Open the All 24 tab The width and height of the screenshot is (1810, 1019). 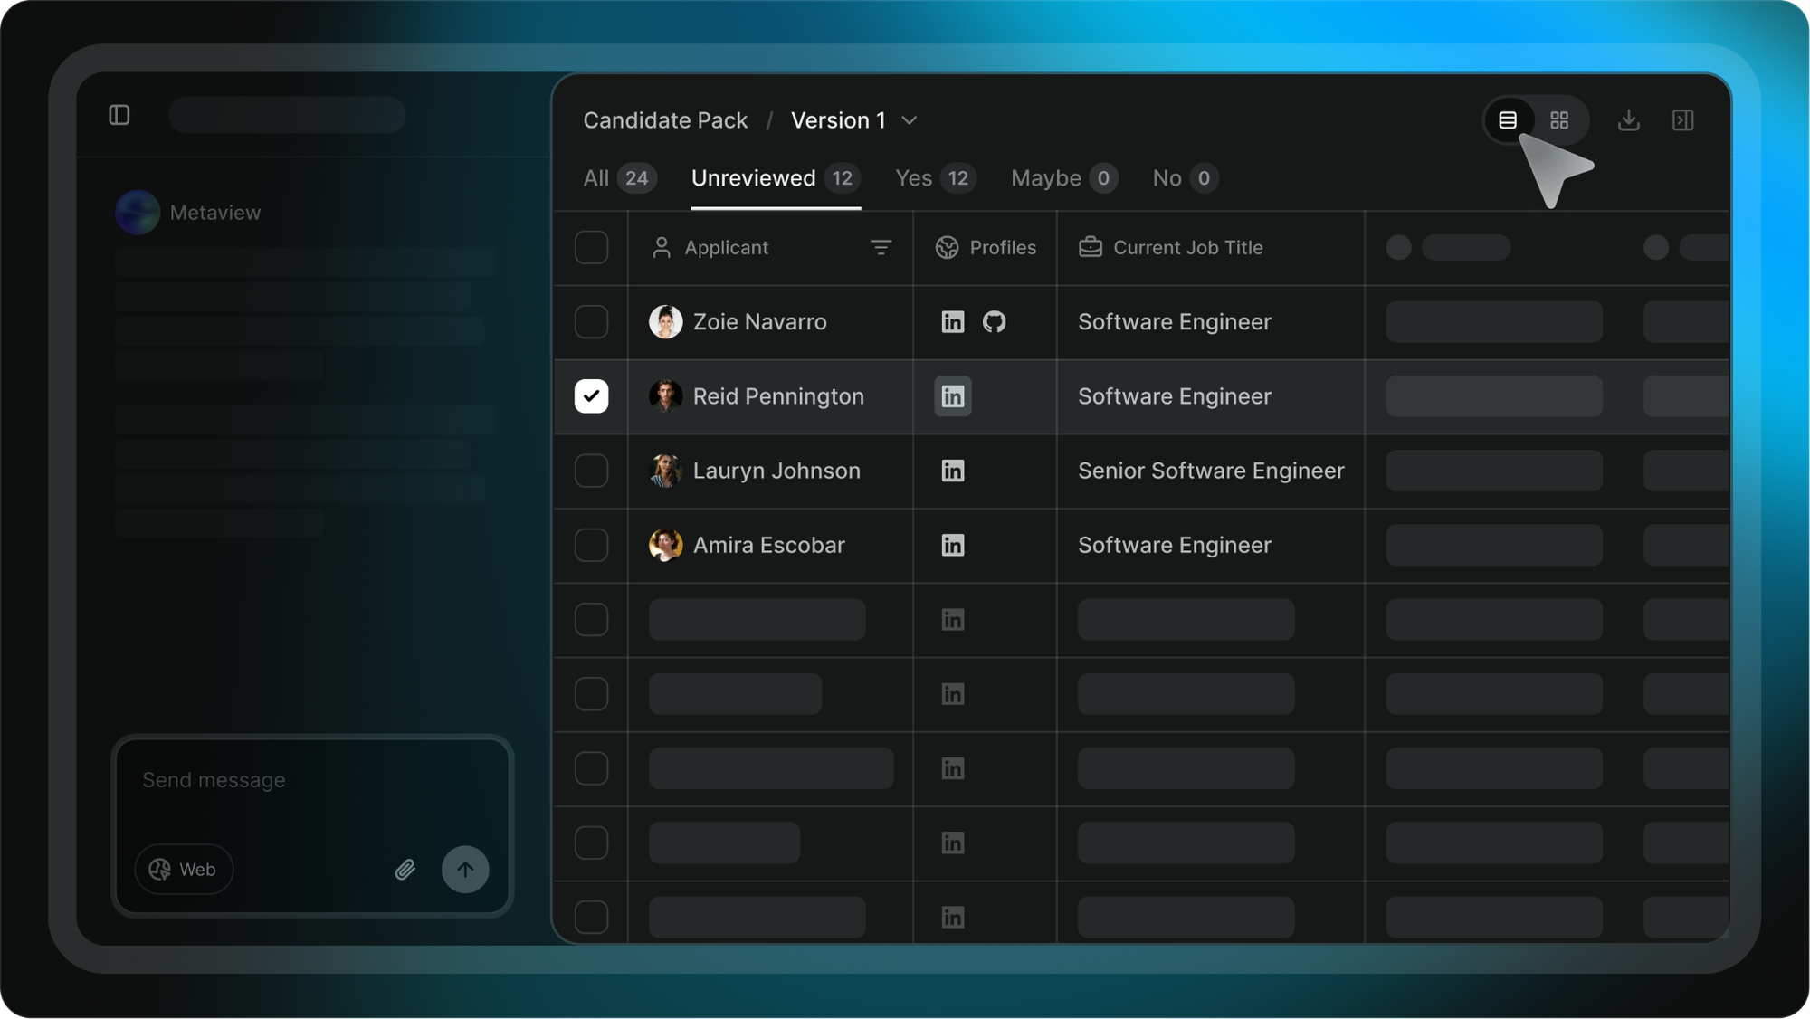[620, 178]
